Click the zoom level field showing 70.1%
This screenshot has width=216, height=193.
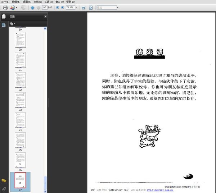pos(71,8)
